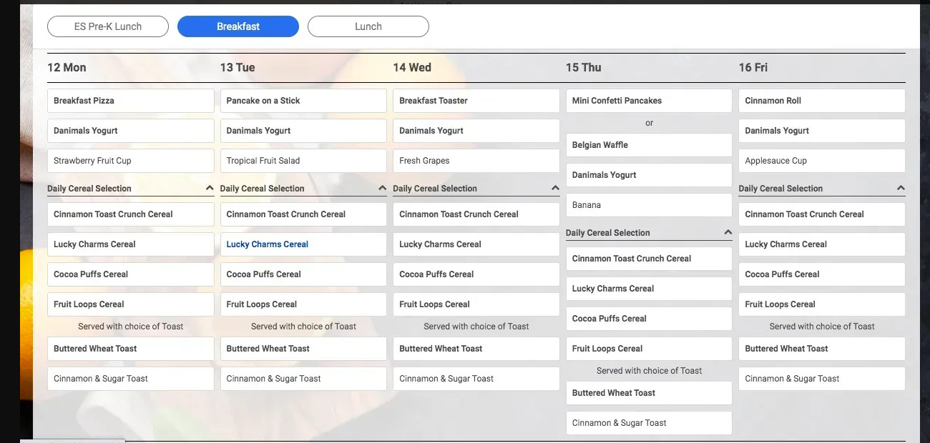Screen dimensions: 930x443
Task: Select Wednesday's Cinnamon & Sugar Toast
Action: 476,379
